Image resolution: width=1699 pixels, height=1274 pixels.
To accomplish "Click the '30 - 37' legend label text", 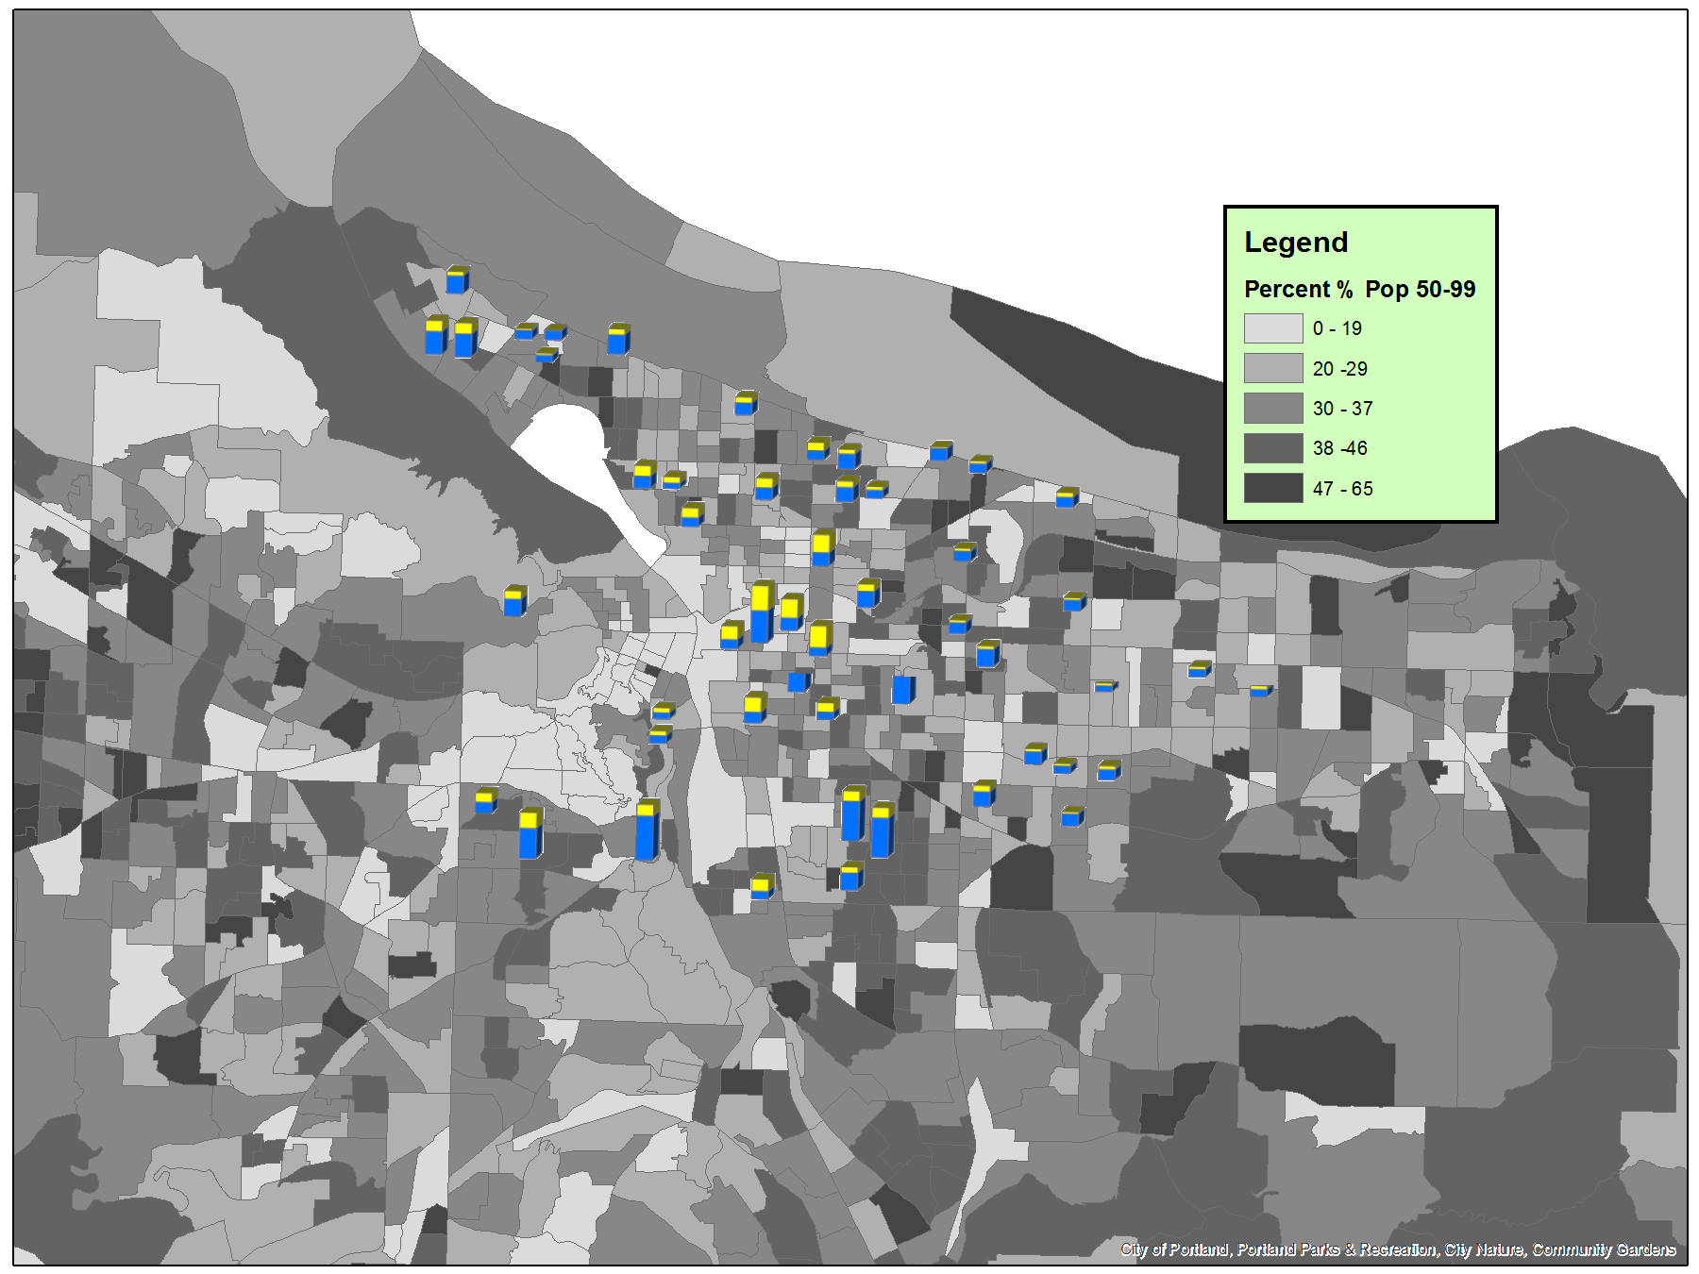I will [x=1342, y=409].
